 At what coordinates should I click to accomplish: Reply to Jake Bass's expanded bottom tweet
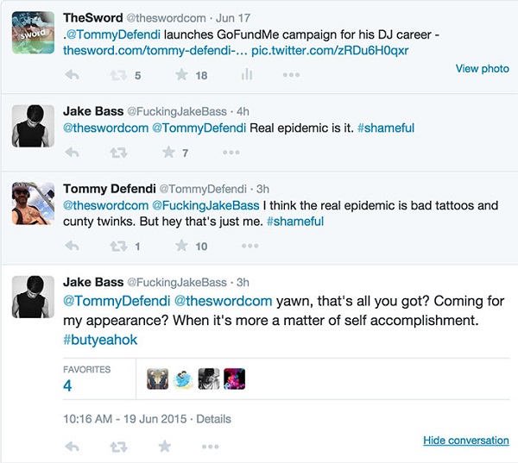(x=73, y=447)
